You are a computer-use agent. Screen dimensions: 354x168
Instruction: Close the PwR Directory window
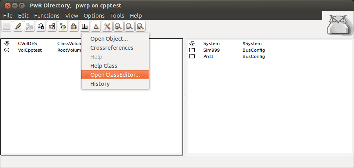click(7, 5)
